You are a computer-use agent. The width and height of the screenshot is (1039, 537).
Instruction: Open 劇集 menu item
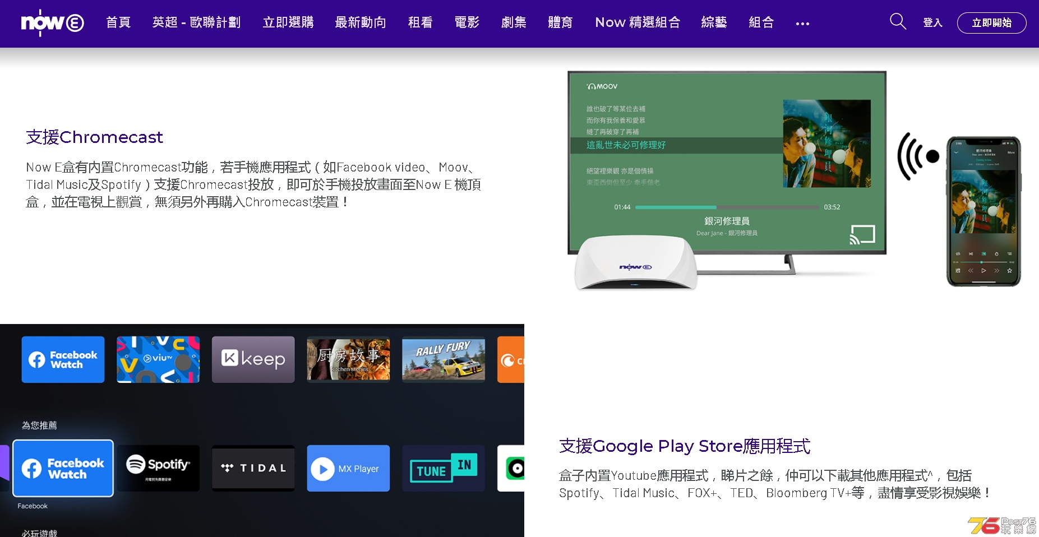click(x=514, y=22)
